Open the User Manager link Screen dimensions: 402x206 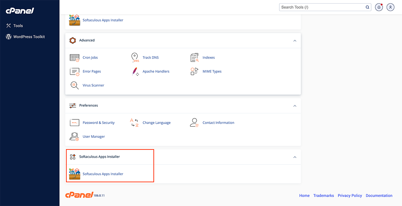[94, 136]
